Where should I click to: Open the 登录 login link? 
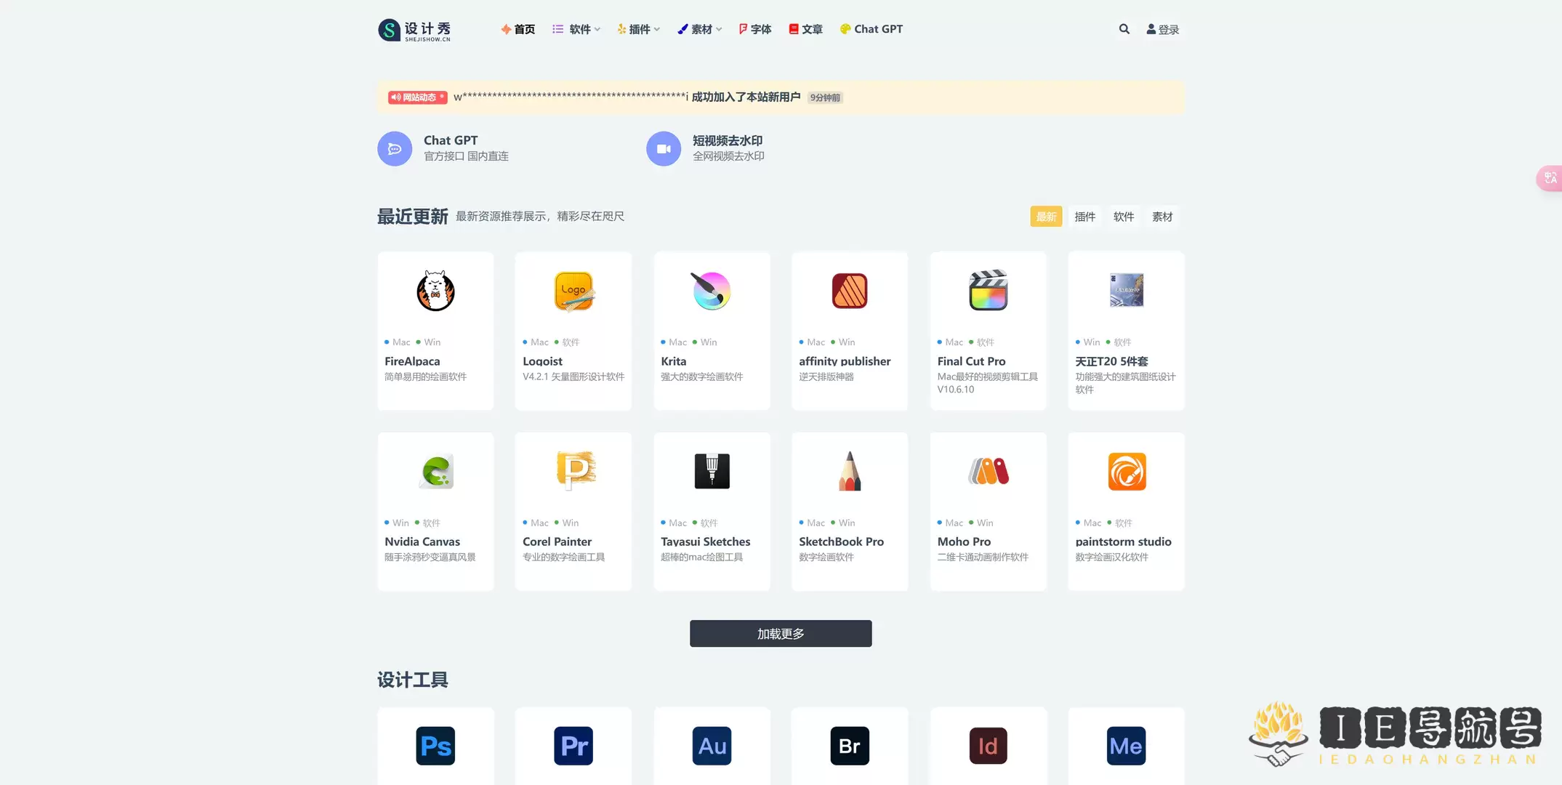click(1163, 29)
